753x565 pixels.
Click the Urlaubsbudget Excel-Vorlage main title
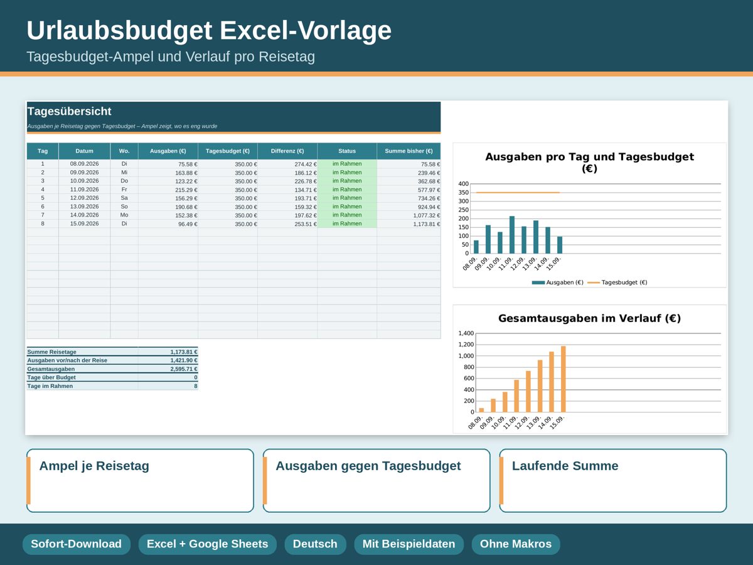click(209, 31)
